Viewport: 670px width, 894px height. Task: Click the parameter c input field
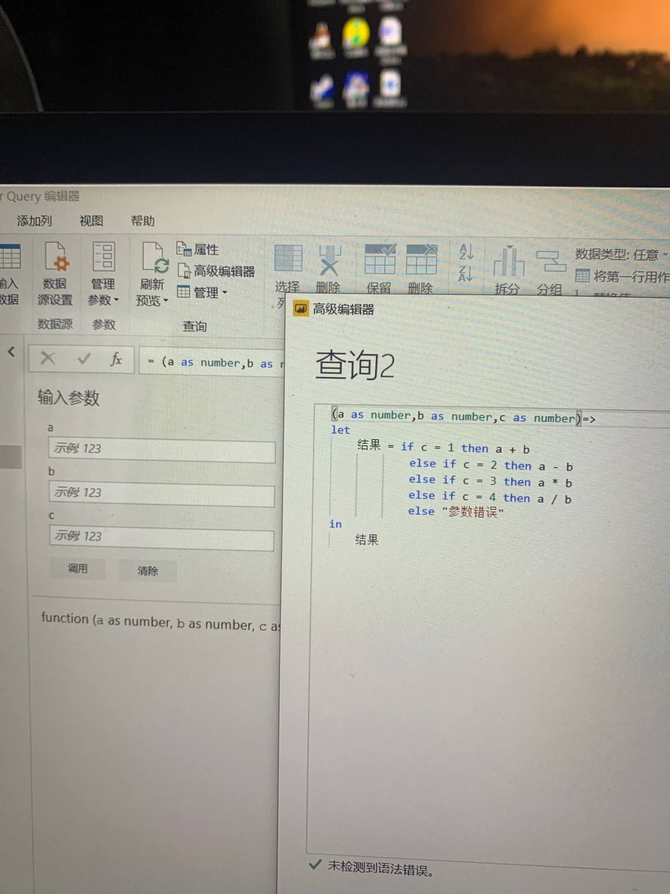[x=162, y=539]
